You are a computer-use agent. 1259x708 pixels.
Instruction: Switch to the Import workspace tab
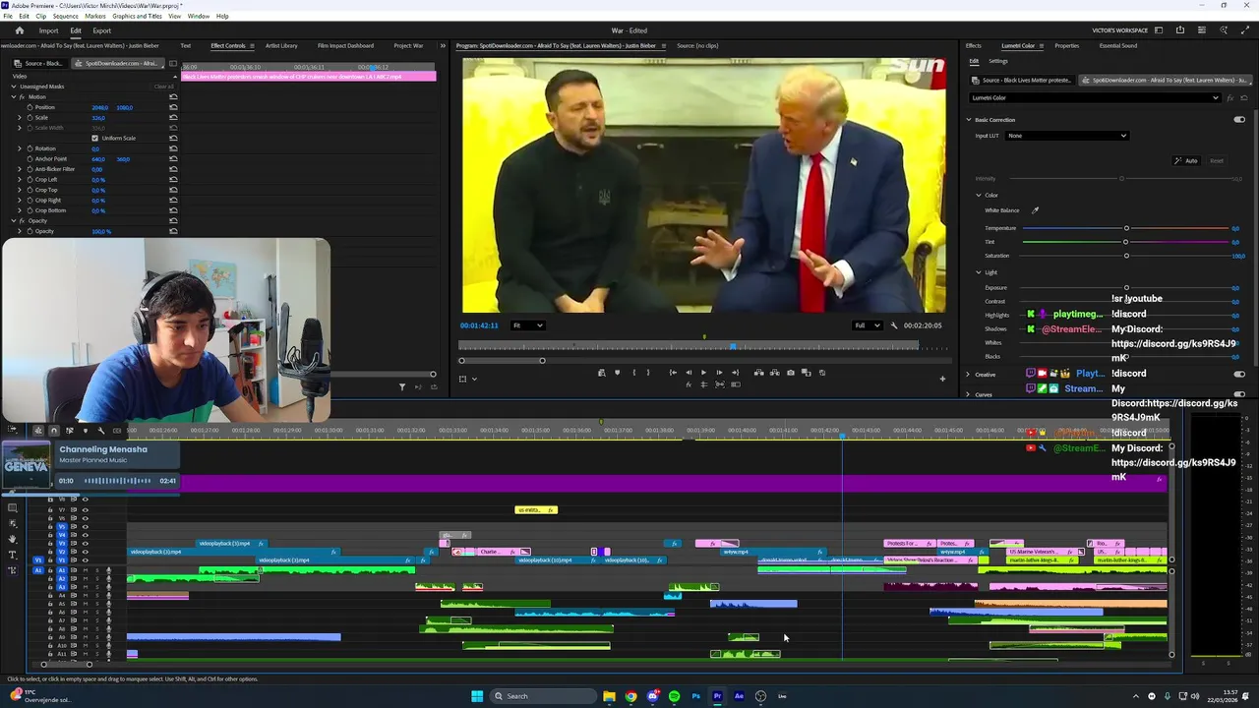(x=48, y=30)
